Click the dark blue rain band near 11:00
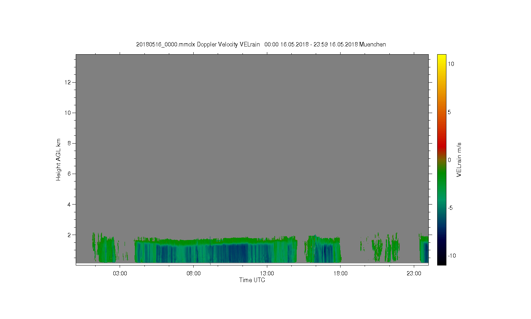 pyautogui.click(x=237, y=252)
